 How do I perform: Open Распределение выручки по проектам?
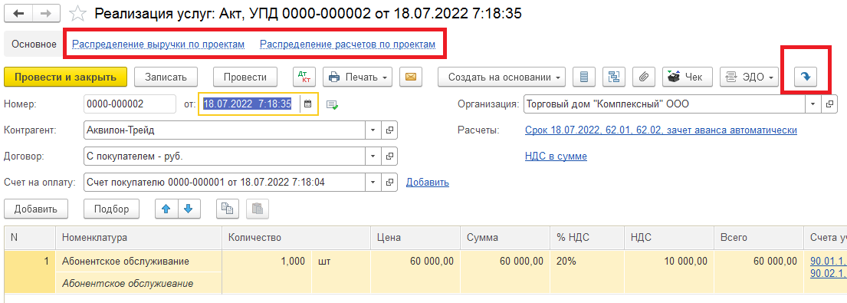158,44
